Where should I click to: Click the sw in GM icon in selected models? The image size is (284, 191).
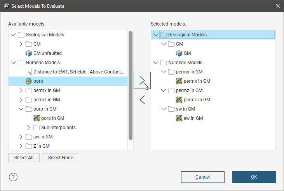click(179, 118)
